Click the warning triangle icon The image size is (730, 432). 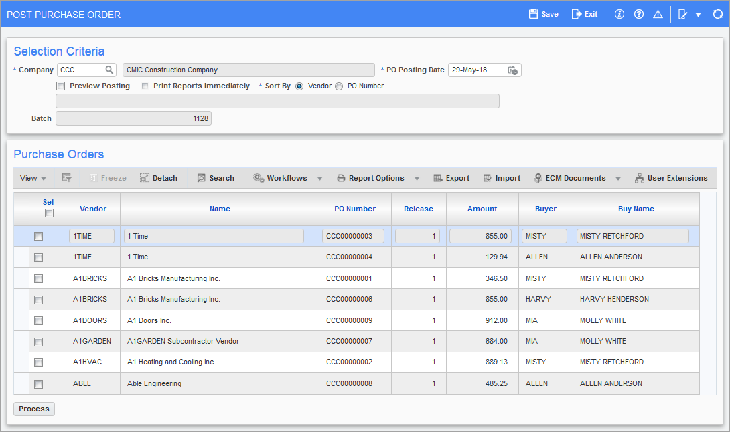click(658, 14)
